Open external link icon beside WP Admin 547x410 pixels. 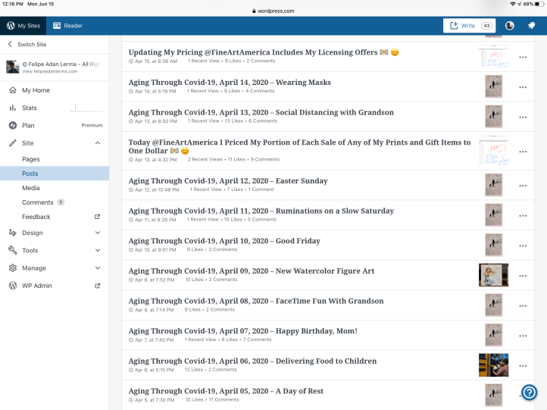point(97,286)
